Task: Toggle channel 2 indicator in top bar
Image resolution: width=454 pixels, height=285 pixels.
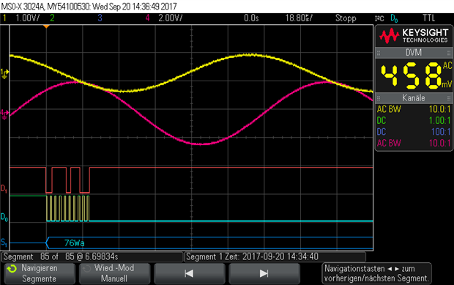Action: tap(52, 18)
